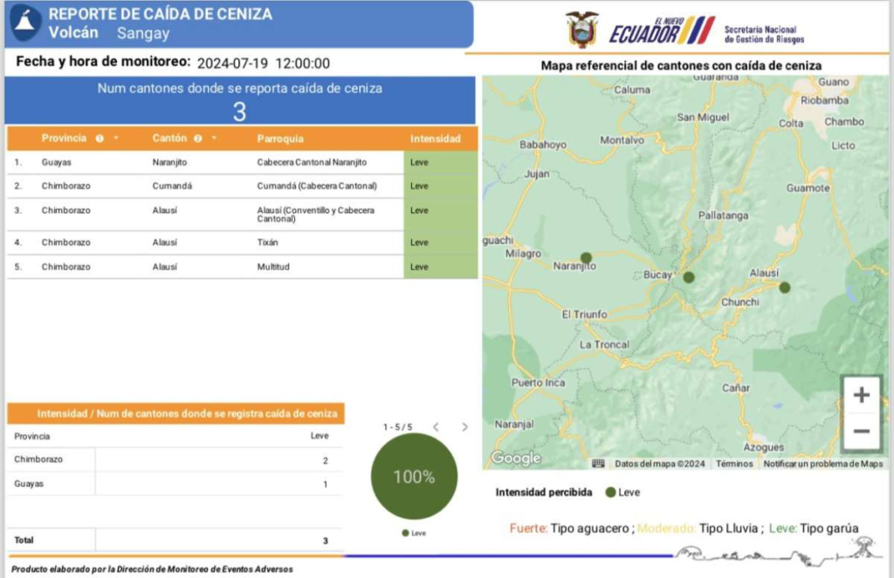Open the Términos link on the map
The height and width of the screenshot is (578, 894).
click(x=733, y=464)
